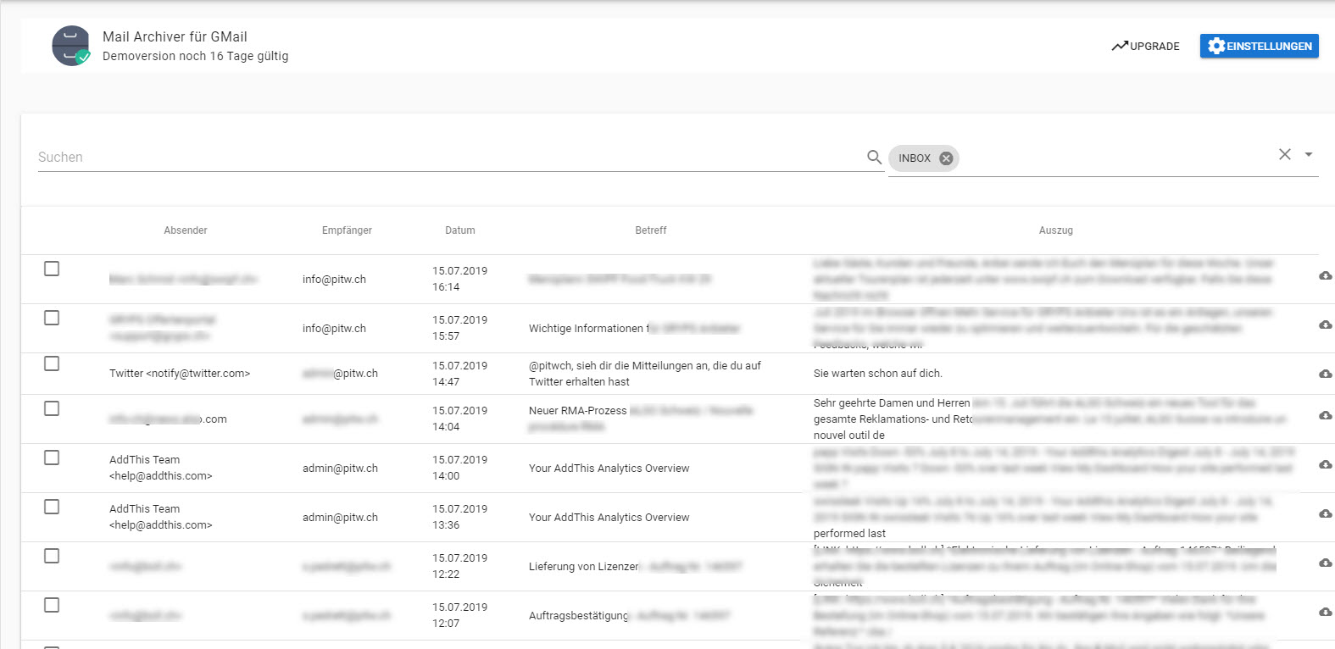Open subject 'Lieferung von Lizenzen'

pyautogui.click(x=585, y=567)
